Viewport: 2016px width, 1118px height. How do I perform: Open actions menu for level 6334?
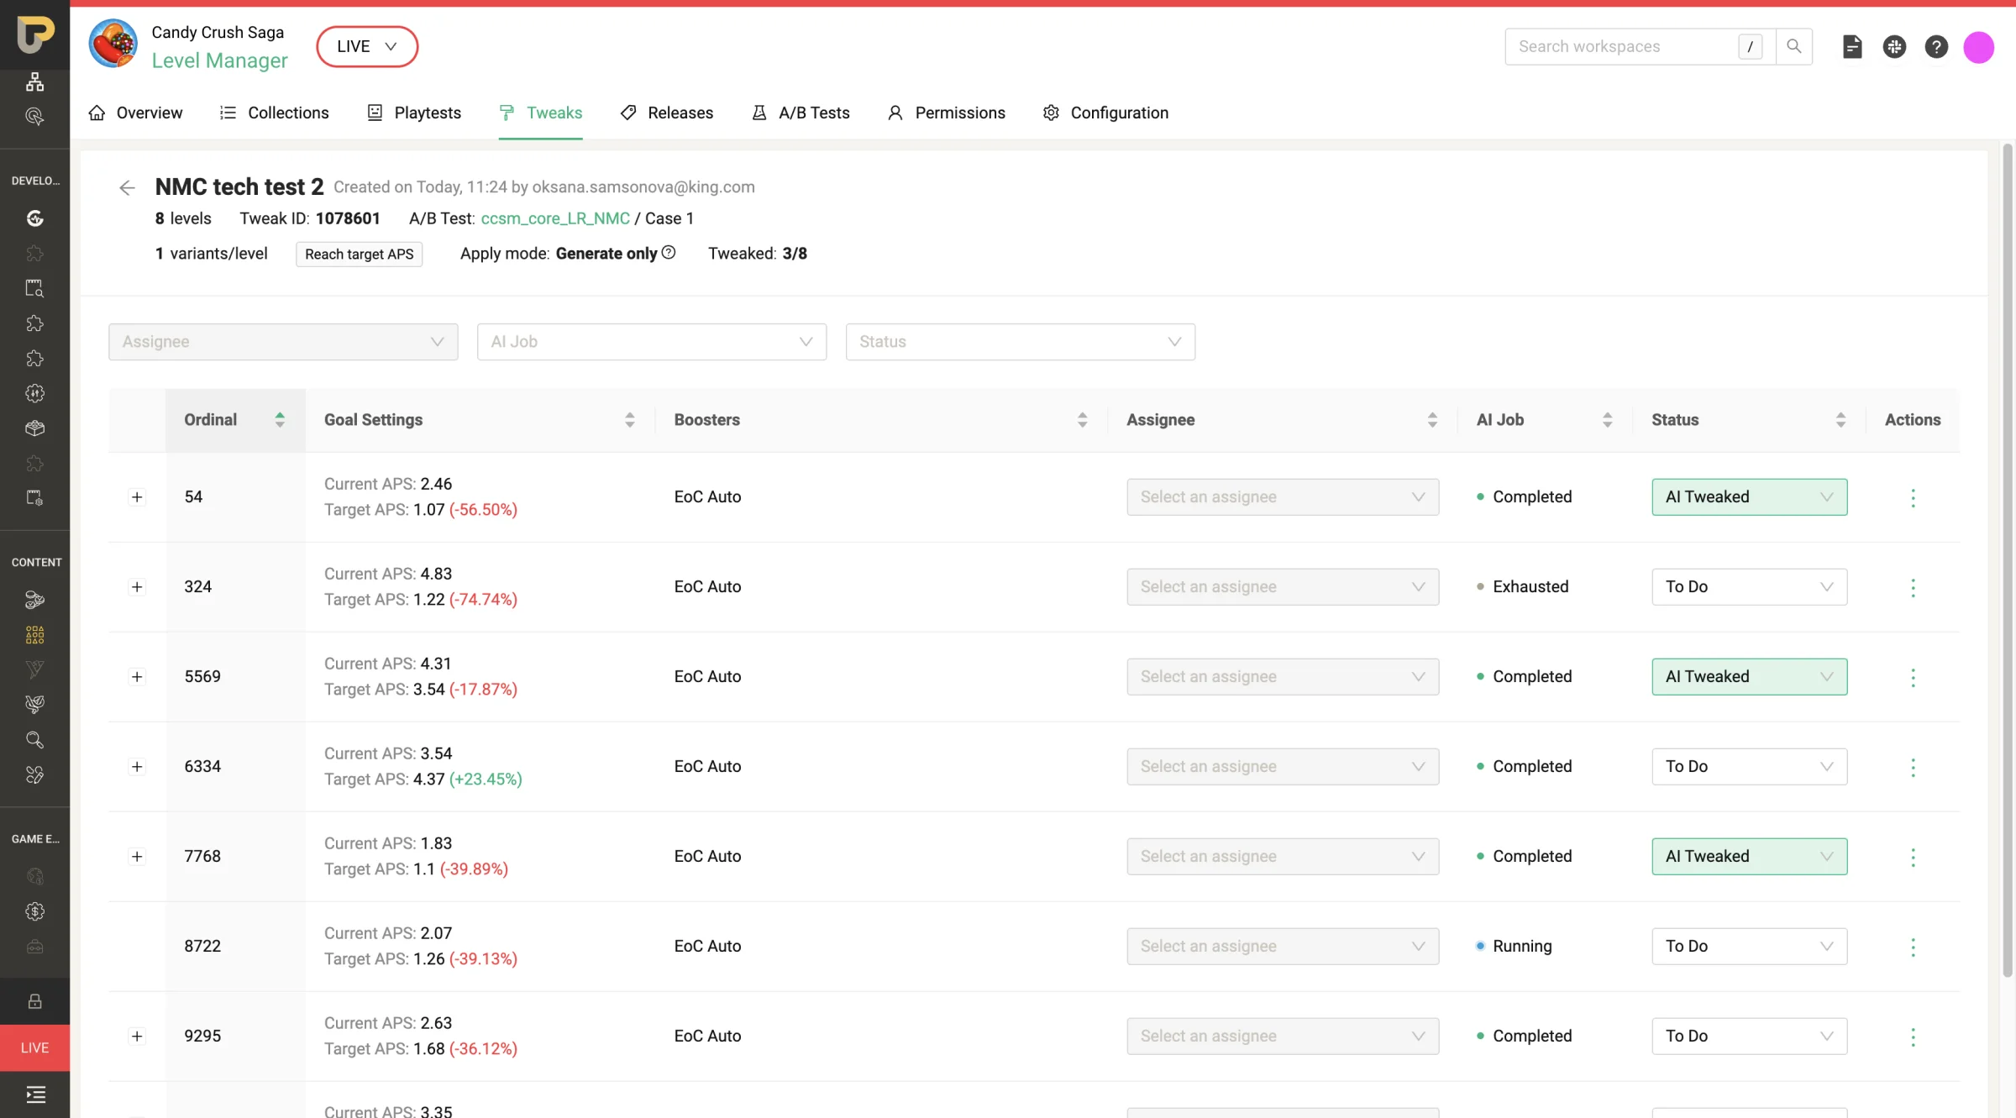coord(1913,767)
